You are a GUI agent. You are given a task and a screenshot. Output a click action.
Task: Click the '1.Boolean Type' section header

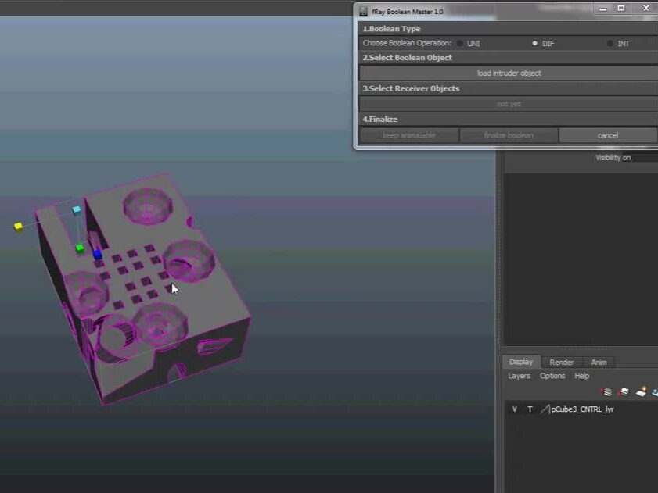tap(391, 29)
